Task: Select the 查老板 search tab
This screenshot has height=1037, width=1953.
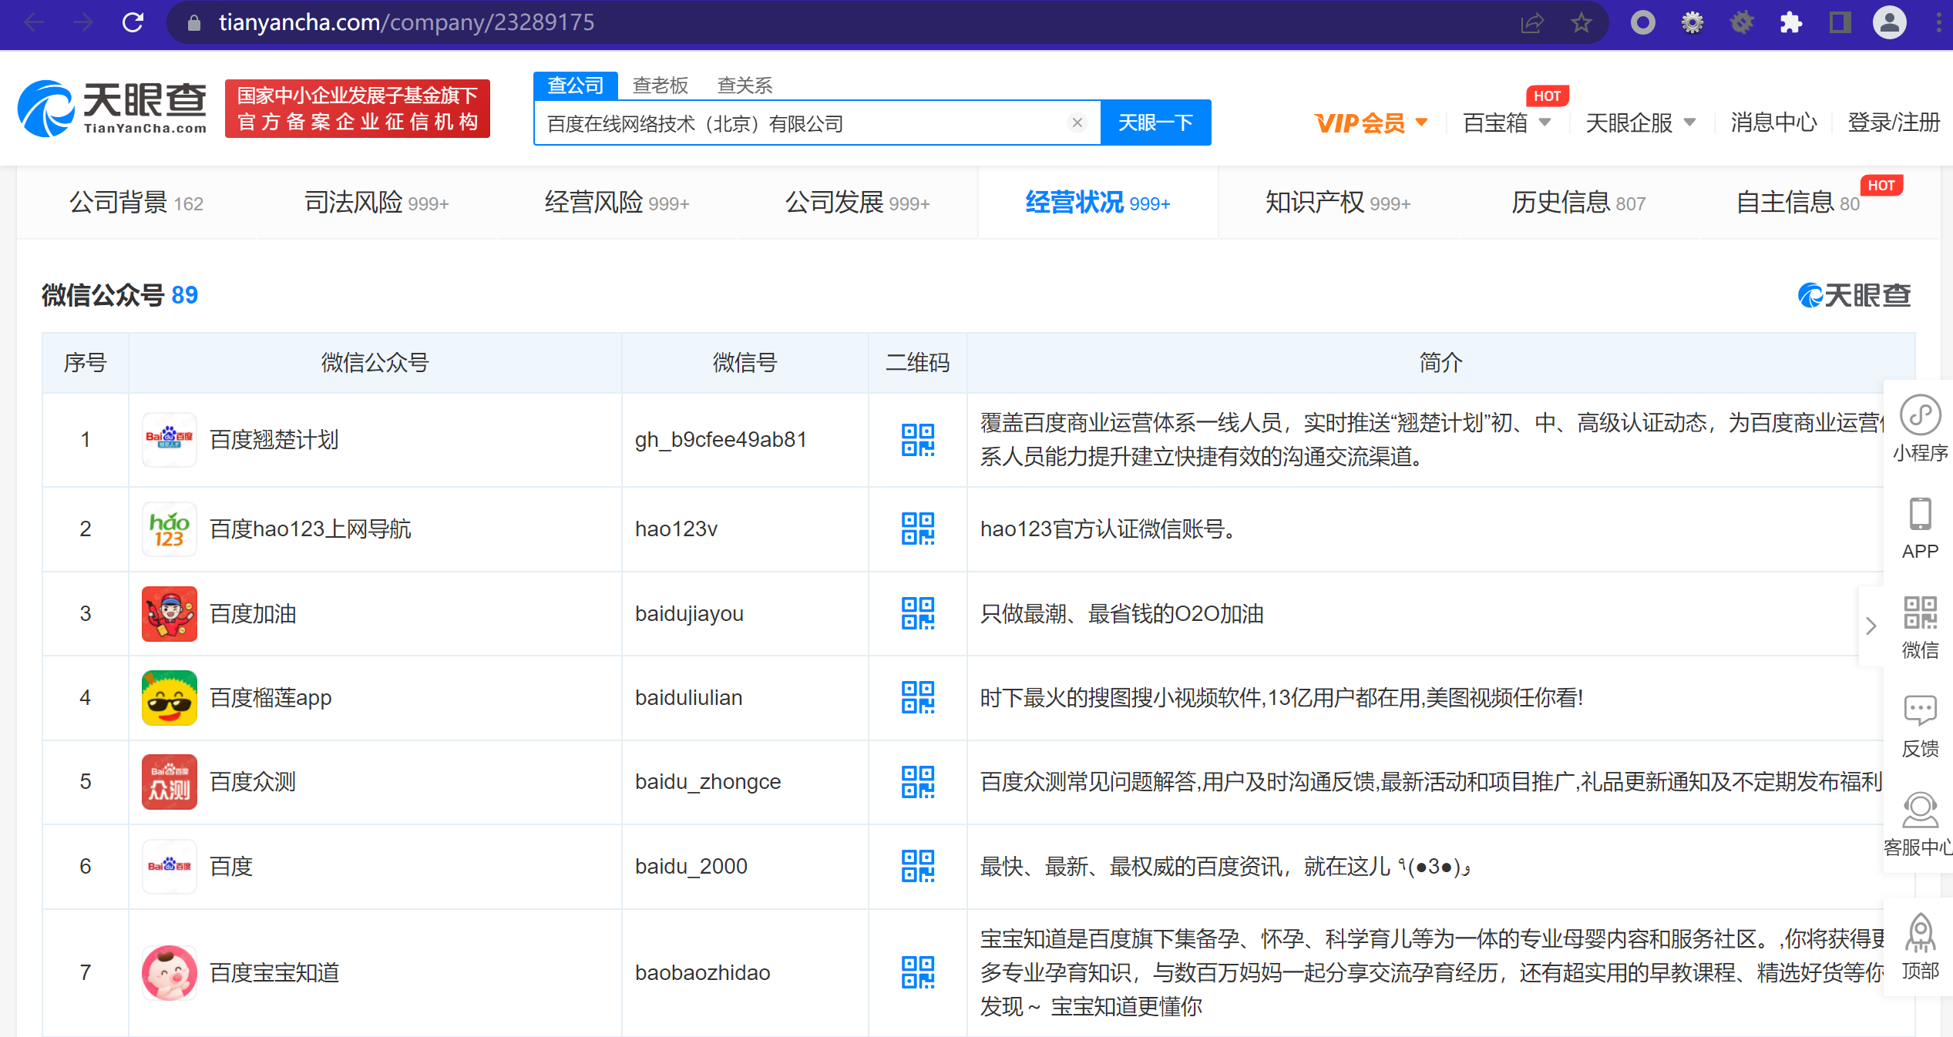Action: click(661, 85)
